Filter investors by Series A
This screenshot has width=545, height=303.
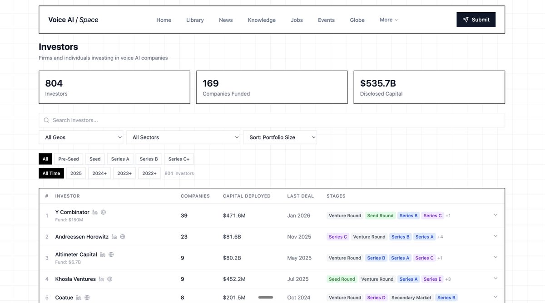coord(120,159)
